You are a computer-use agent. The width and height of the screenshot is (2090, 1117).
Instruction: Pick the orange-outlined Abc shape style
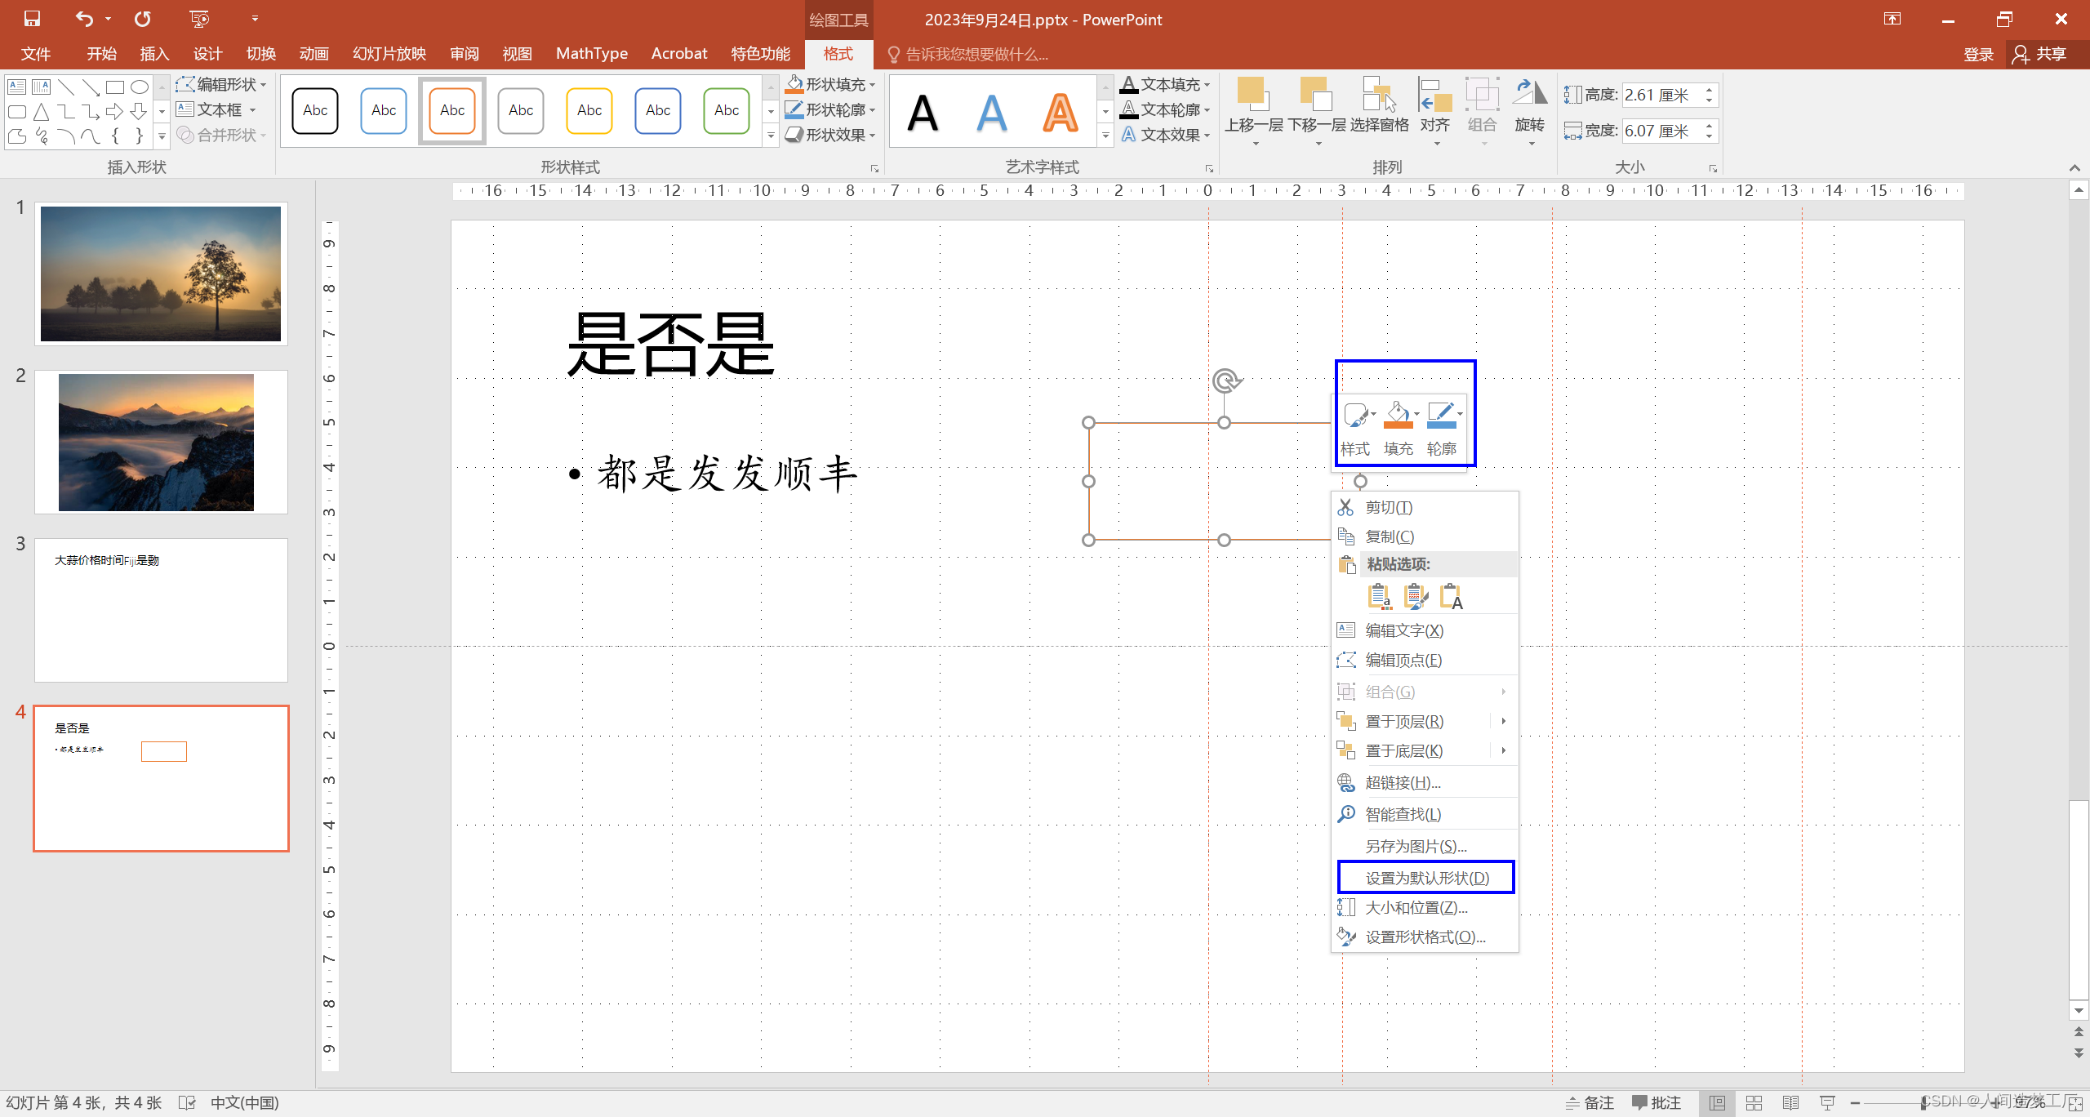(x=452, y=110)
